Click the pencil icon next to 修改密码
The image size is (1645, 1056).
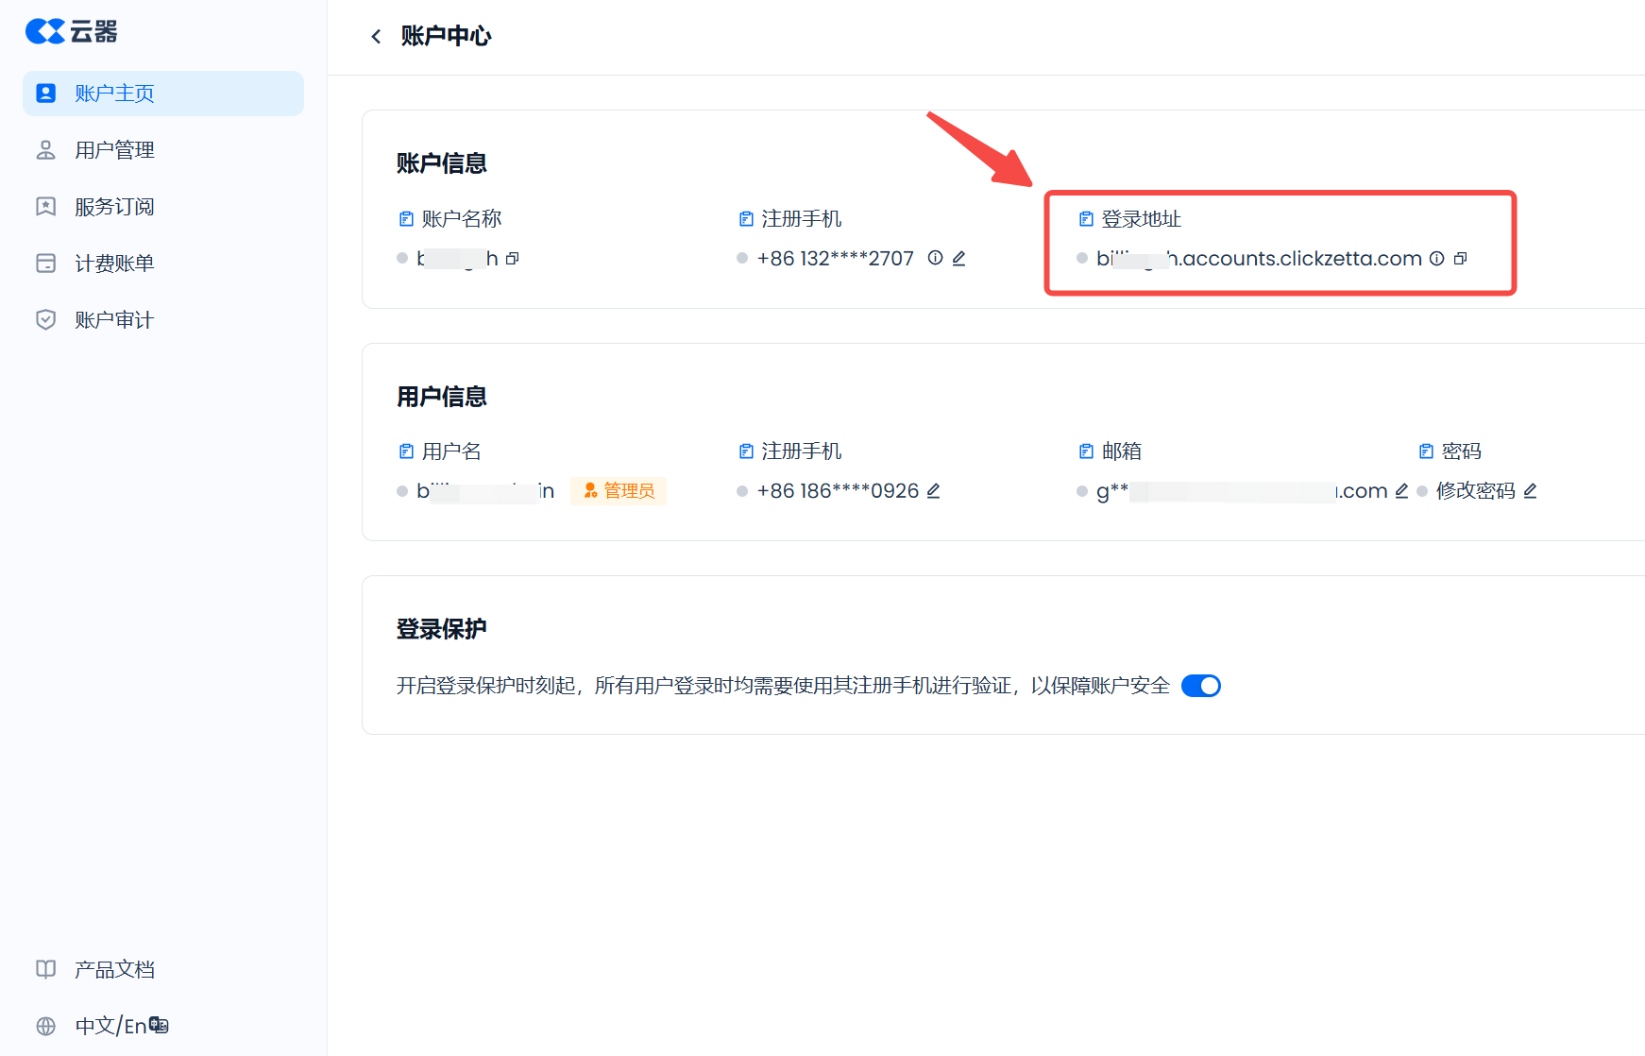click(x=1530, y=491)
